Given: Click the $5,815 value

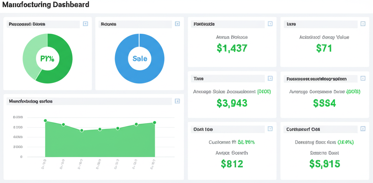Looking at the screenshot, I should coord(325,164).
